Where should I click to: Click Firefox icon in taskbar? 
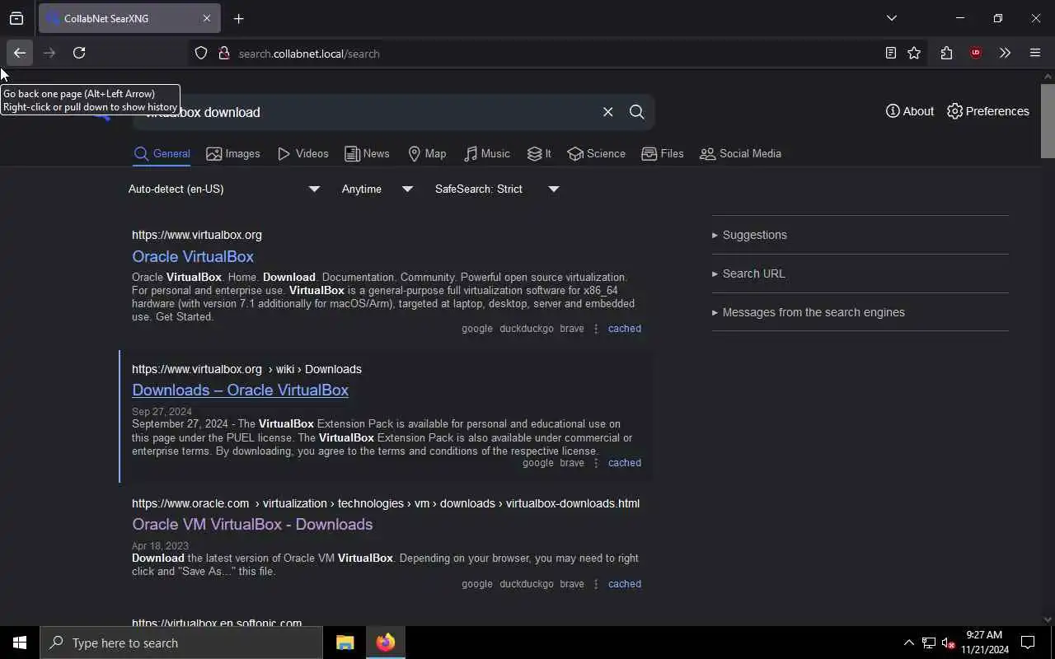(385, 643)
